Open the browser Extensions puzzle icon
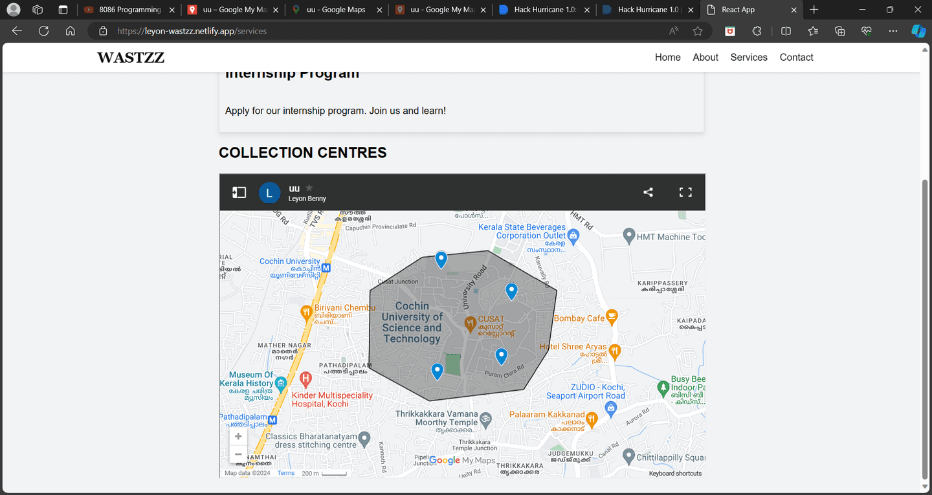 (x=757, y=31)
